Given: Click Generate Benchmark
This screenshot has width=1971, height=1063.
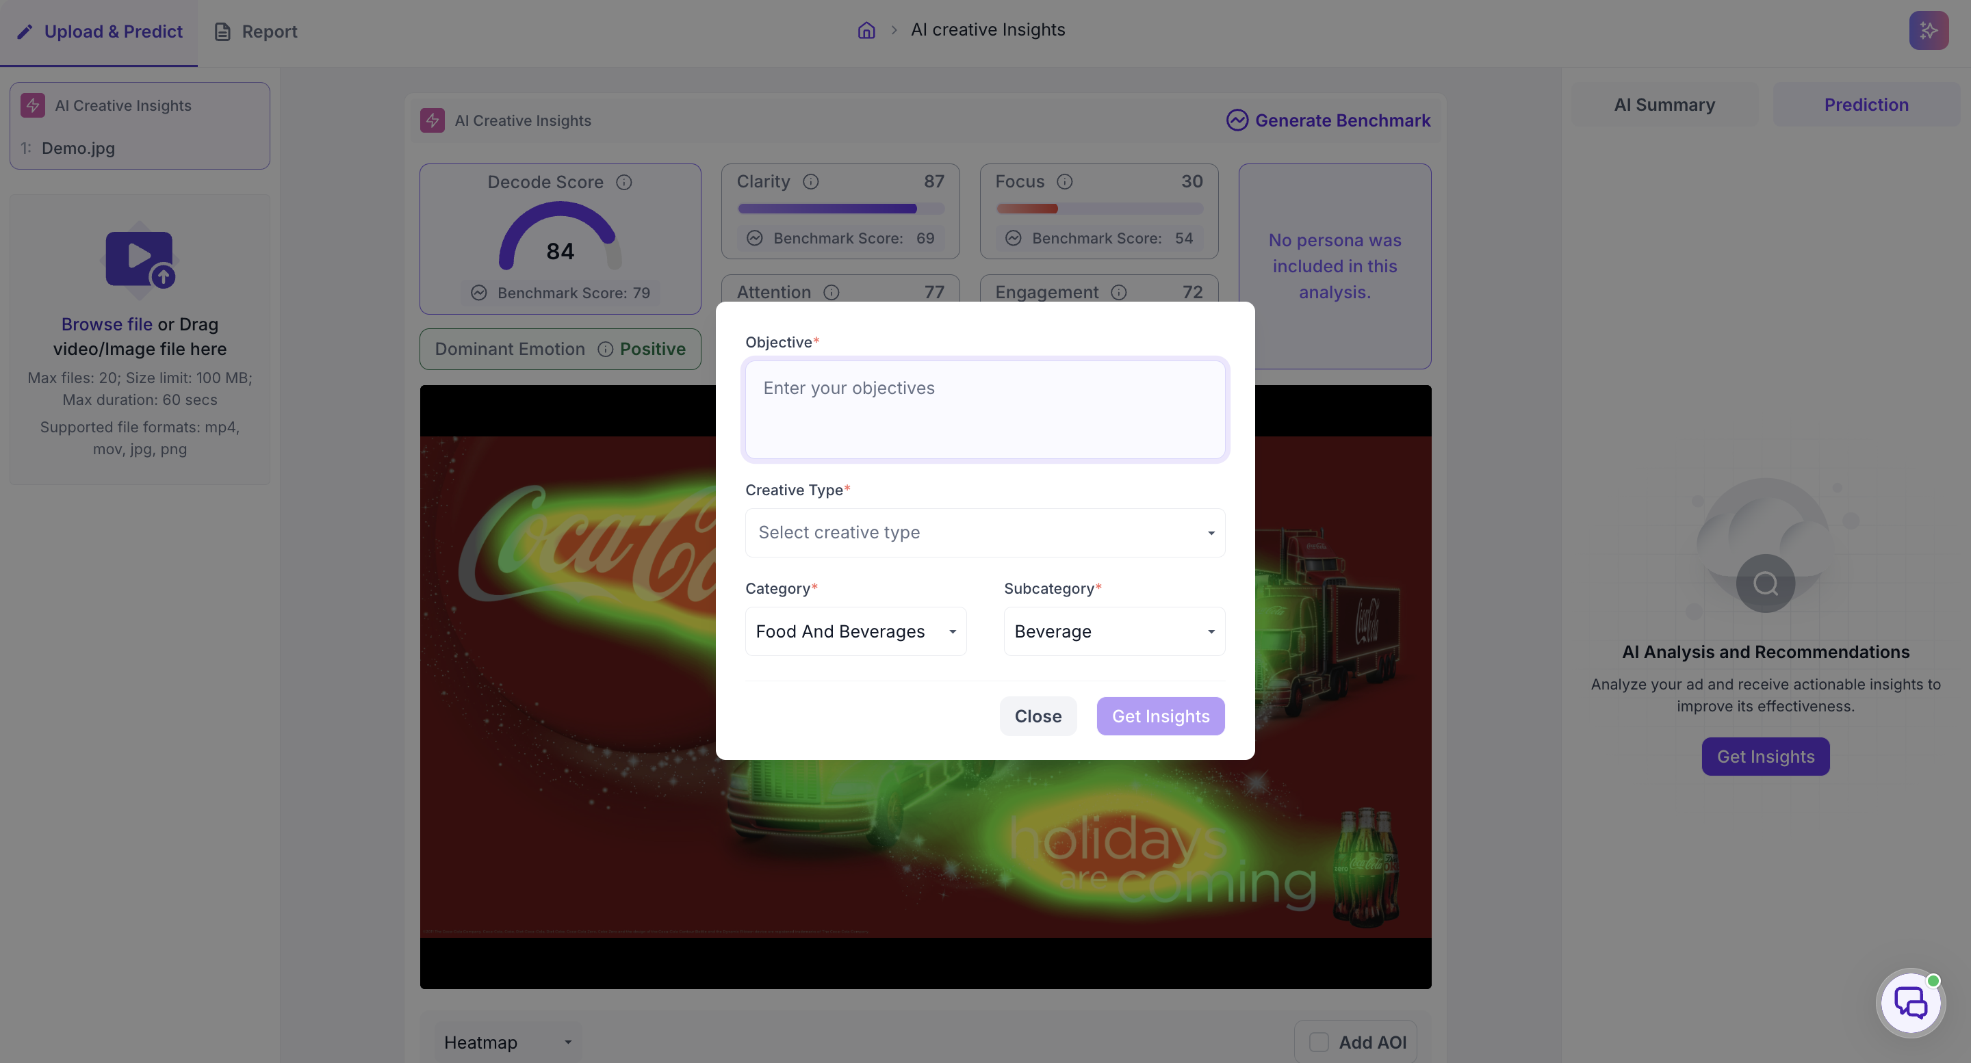Looking at the screenshot, I should click(1328, 120).
